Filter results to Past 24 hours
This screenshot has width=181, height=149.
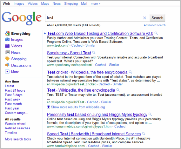[15, 90]
